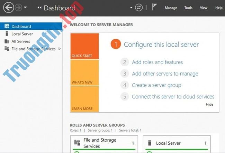Click the Dashboard grid icon in the sidebar
Screen dimensions: 225x153
[7, 26]
